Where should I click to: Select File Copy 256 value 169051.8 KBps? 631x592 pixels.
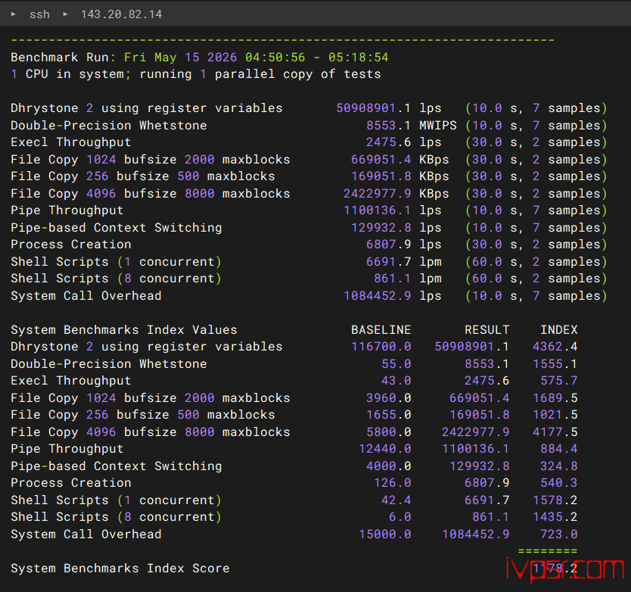point(400,176)
